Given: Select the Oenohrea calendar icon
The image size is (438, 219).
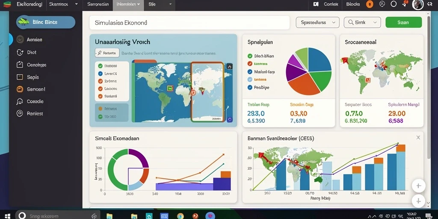Looking at the screenshot, I should click(x=20, y=65).
